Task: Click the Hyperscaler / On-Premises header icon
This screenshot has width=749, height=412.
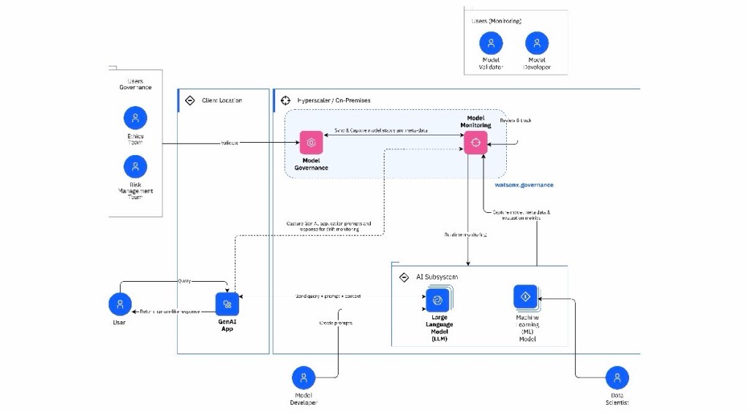Action: tap(285, 100)
